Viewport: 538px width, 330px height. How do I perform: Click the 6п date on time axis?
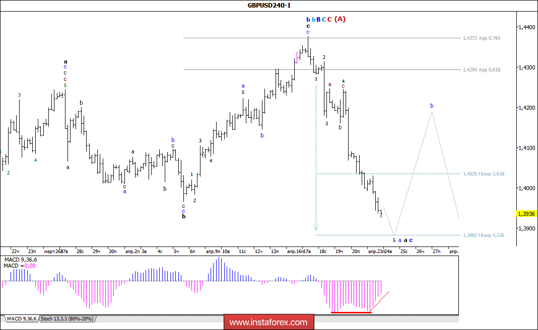(x=192, y=251)
